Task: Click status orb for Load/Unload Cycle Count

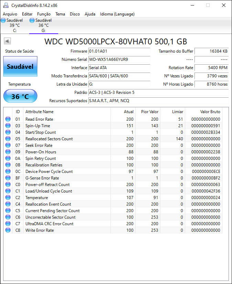Action: 8,191
